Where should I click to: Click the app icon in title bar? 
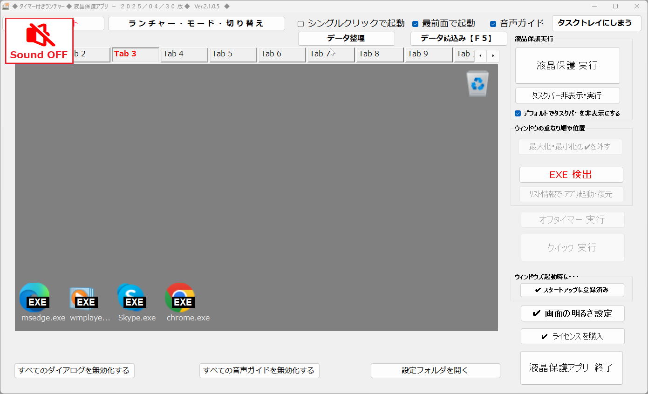click(6, 6)
